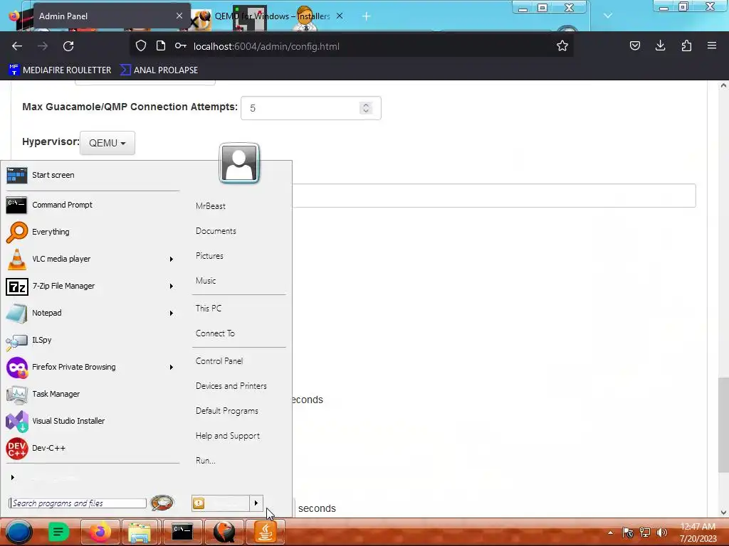Open QEMU bird icon on taskbar
The width and height of the screenshot is (729, 546).
point(224,532)
